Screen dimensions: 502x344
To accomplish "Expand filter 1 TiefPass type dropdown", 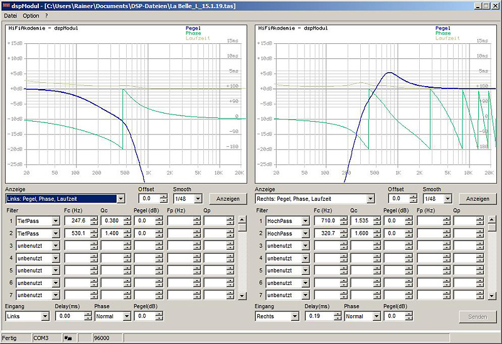I will point(56,221).
